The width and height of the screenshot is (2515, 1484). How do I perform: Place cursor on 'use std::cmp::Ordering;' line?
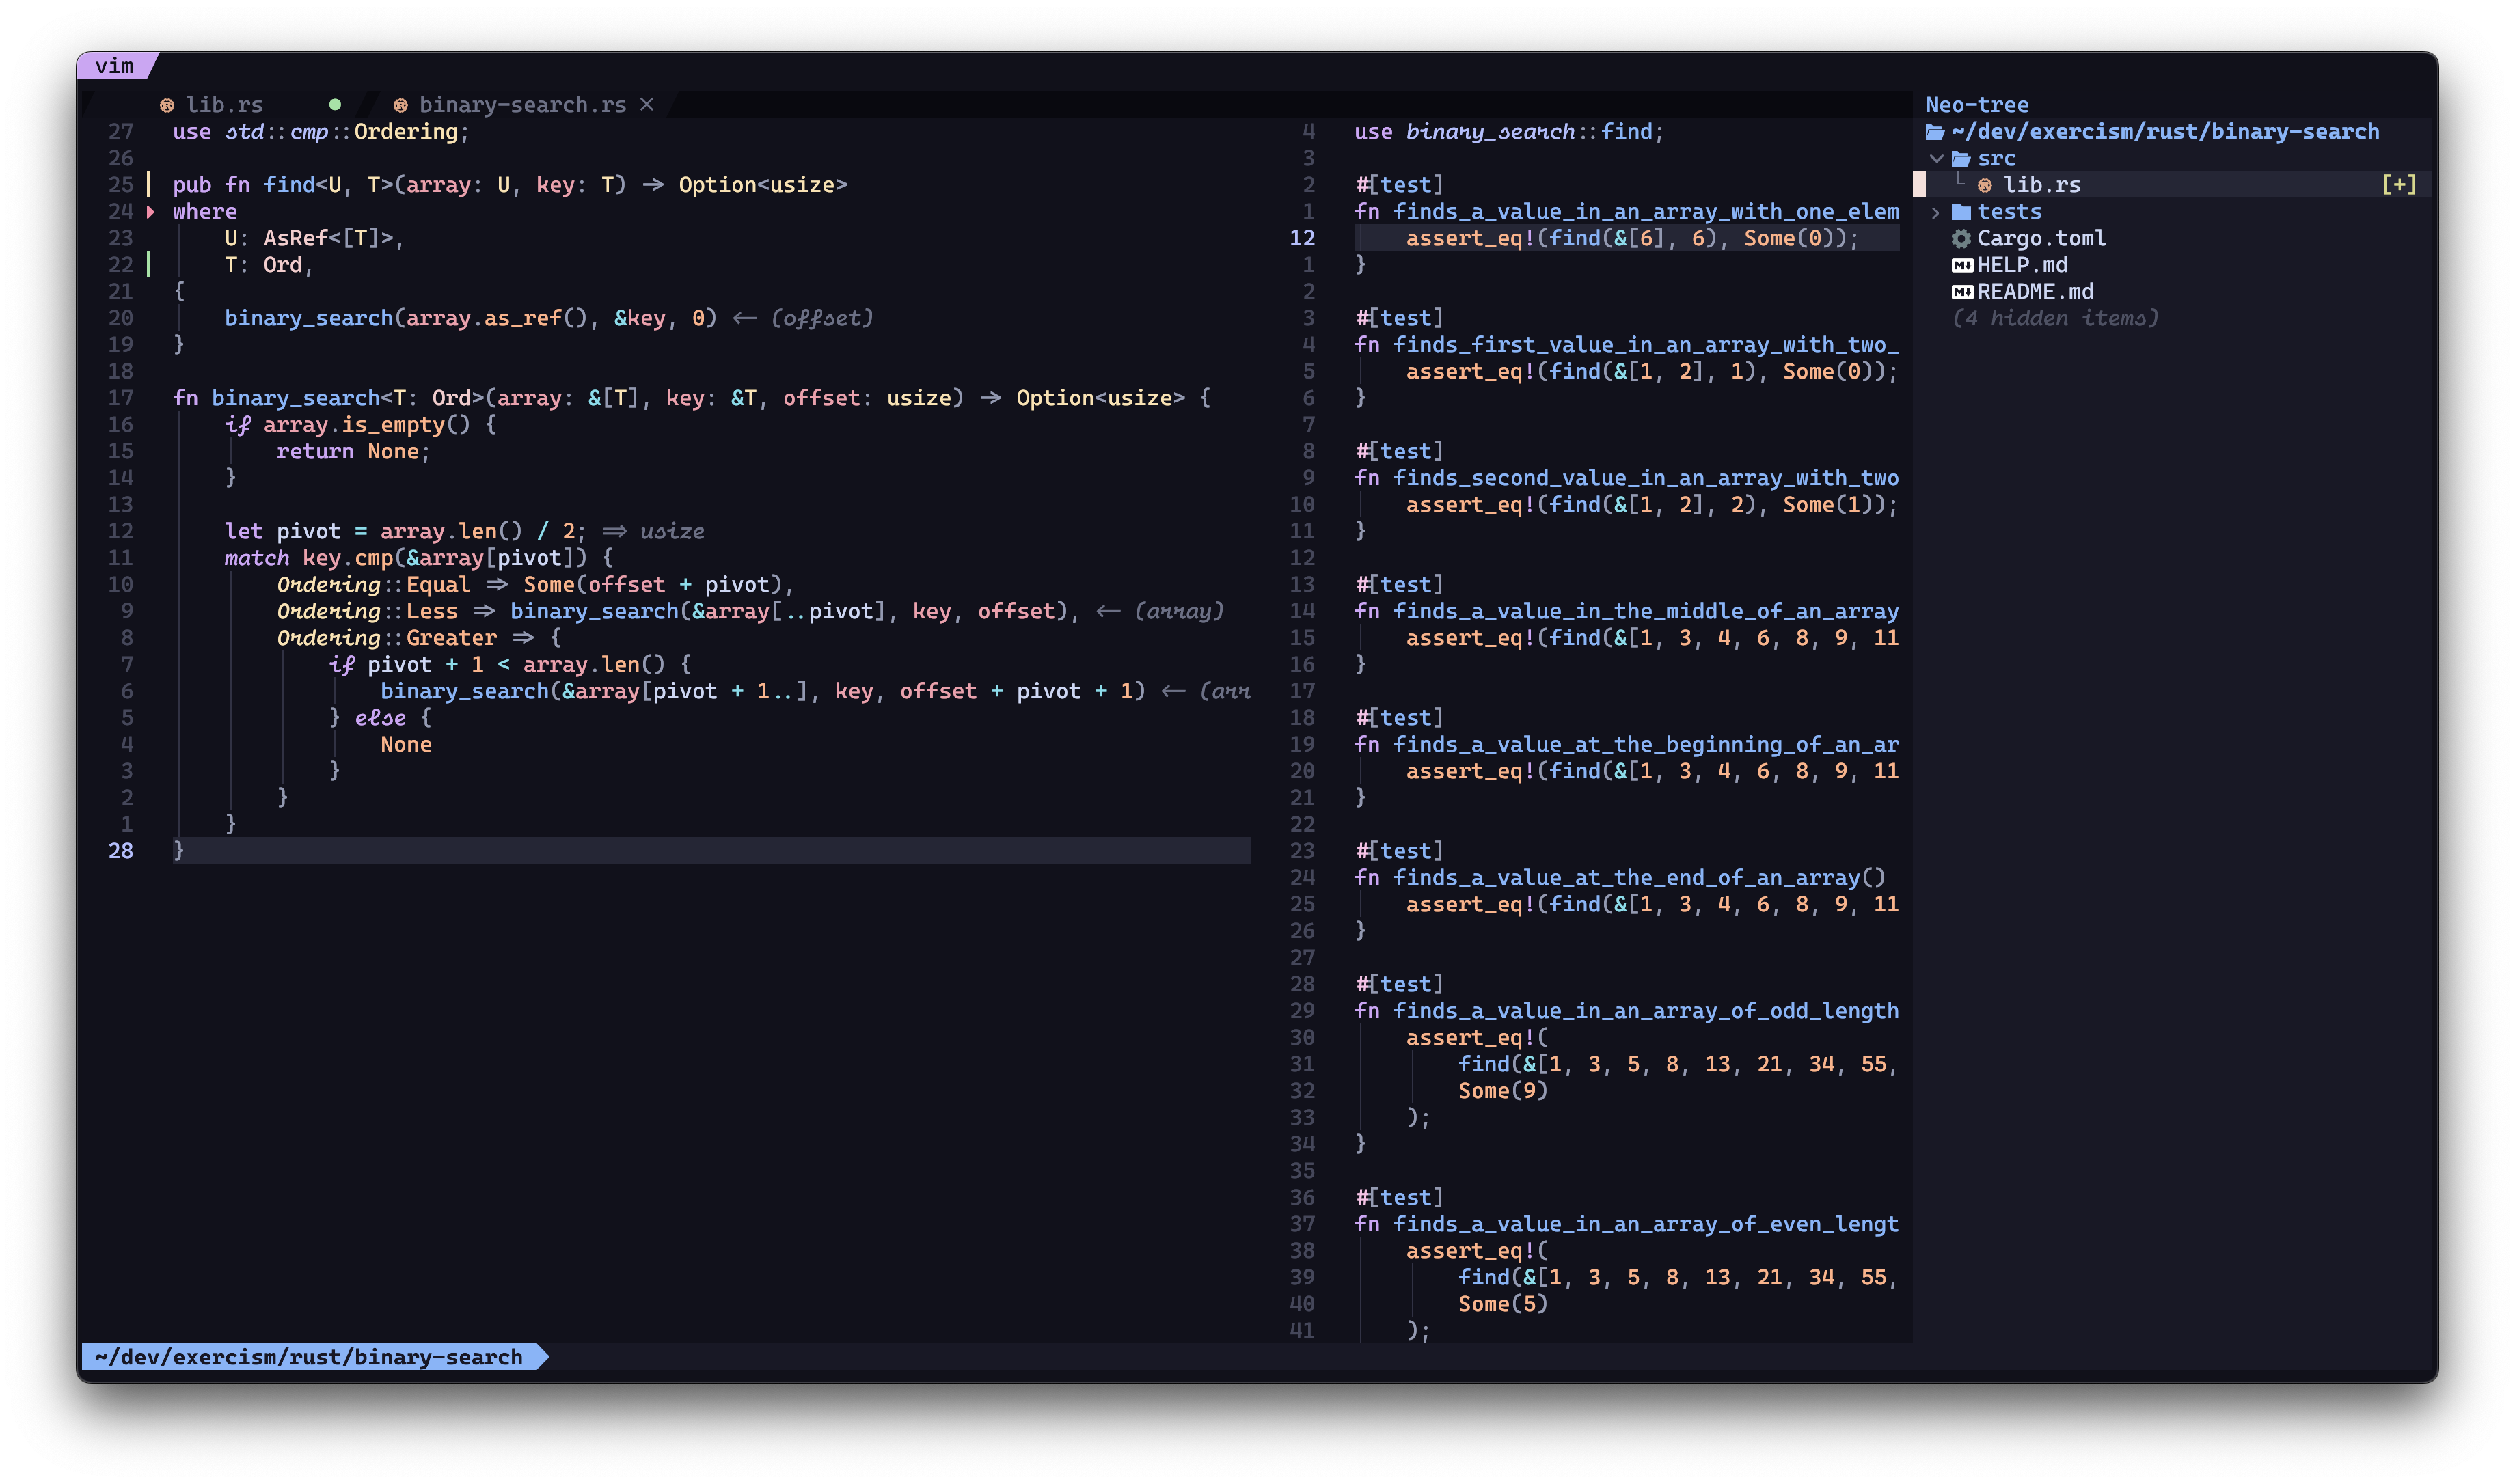coord(320,132)
